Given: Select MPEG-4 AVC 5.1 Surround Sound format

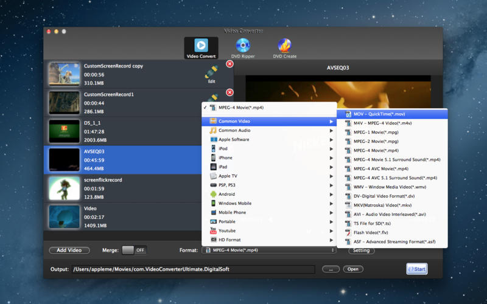Looking at the screenshot, I should coord(392,178).
